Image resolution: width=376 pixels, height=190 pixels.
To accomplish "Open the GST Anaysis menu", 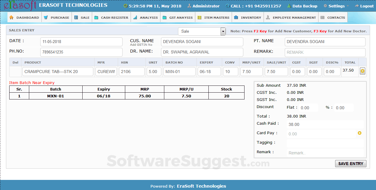I will 178,18.
